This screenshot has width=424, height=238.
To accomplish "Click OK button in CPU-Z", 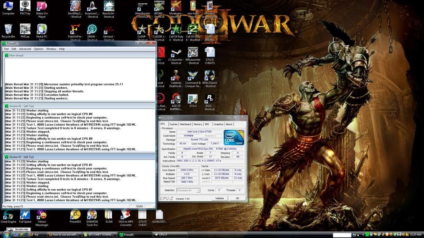I will pyautogui.click(x=237, y=198).
